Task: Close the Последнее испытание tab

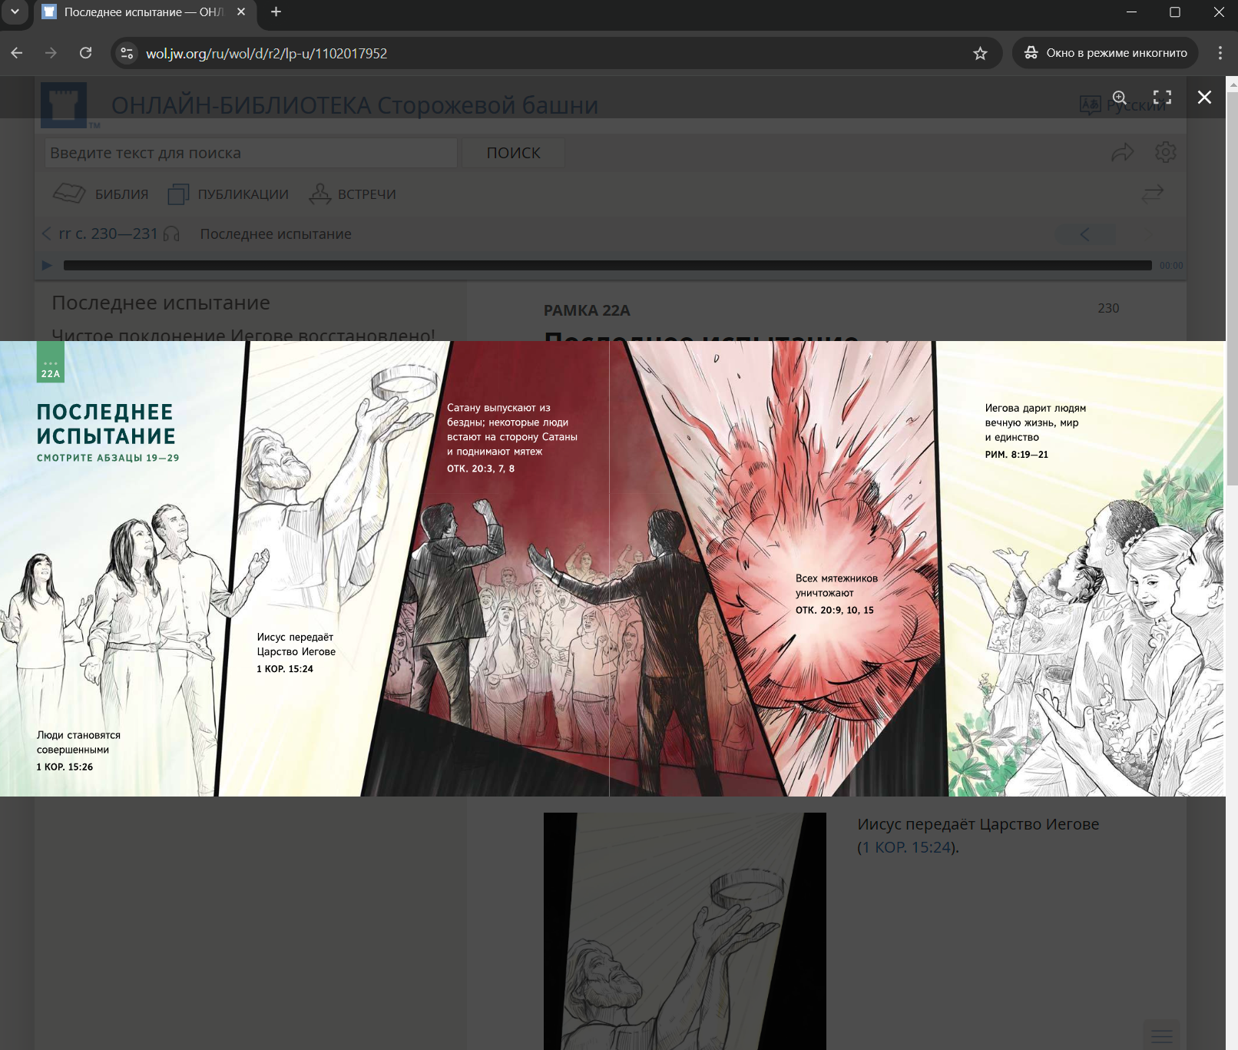Action: (241, 12)
